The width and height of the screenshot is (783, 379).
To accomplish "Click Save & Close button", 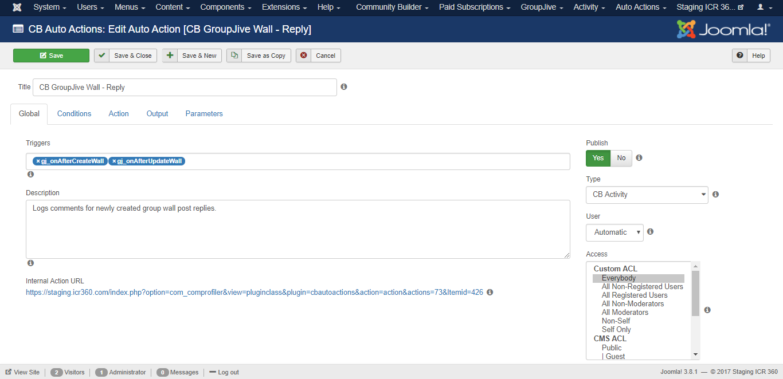I will (x=126, y=56).
